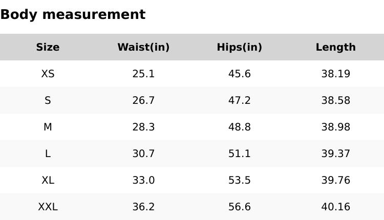
Task: Select the 25.1 waist value
Action: point(143,74)
